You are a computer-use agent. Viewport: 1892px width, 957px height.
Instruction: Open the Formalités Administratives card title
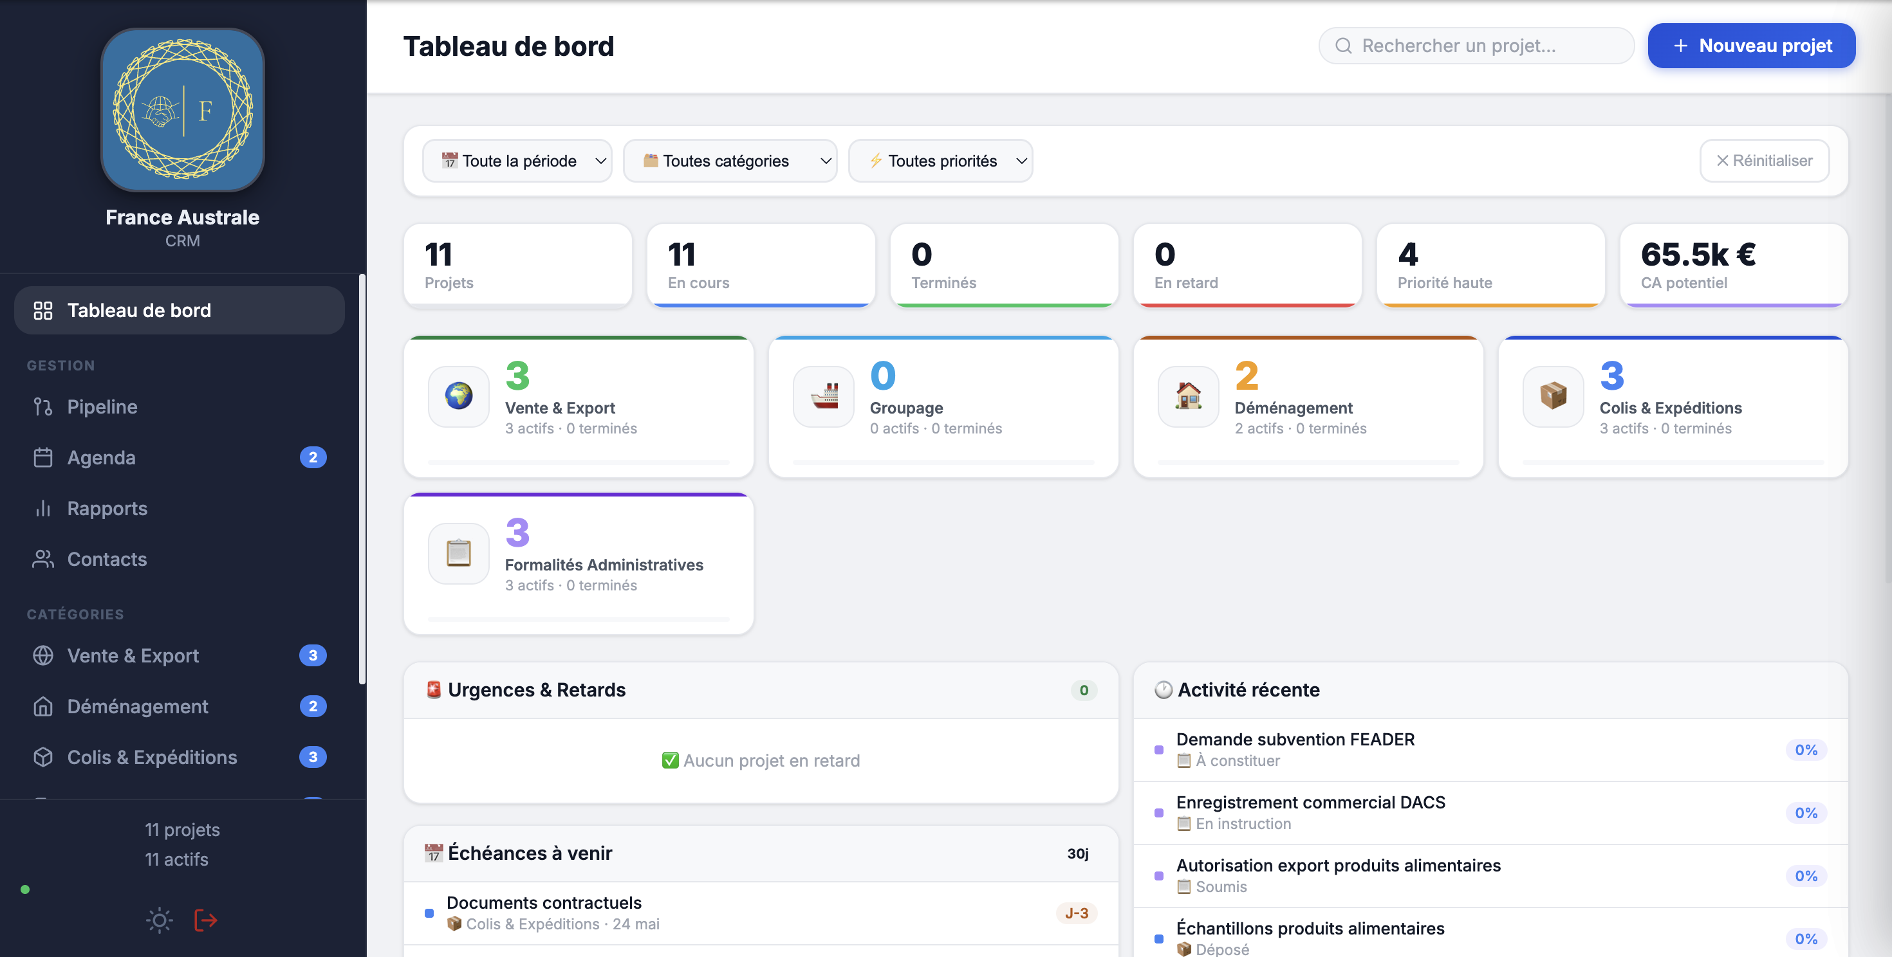click(604, 565)
